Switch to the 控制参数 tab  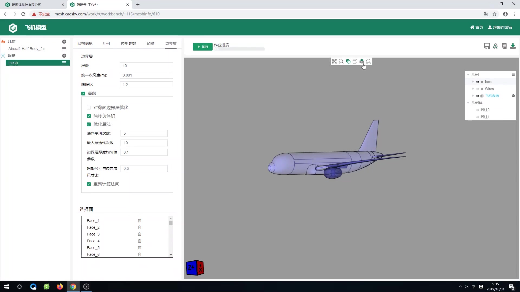click(x=128, y=44)
